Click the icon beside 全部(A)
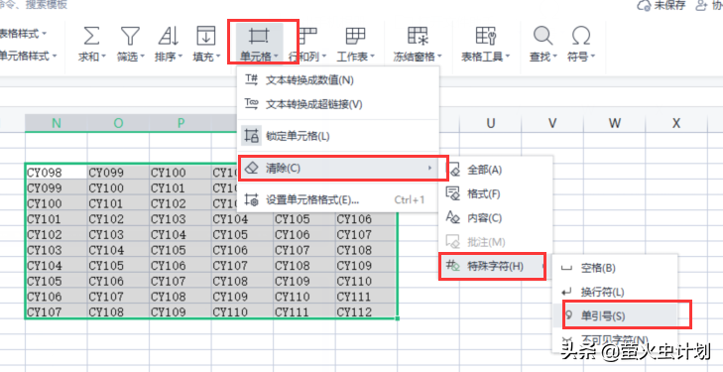Image resolution: width=723 pixels, height=372 pixels. [453, 170]
